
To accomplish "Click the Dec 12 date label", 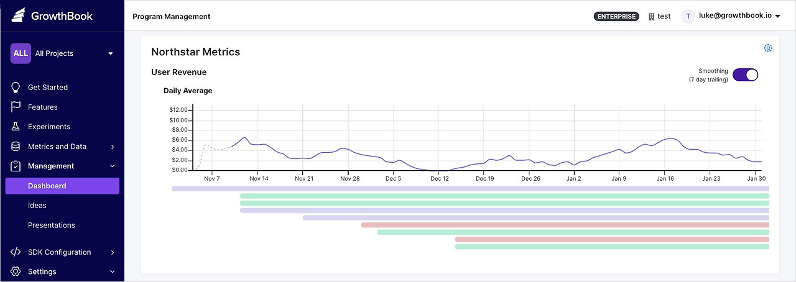I will click(x=439, y=178).
